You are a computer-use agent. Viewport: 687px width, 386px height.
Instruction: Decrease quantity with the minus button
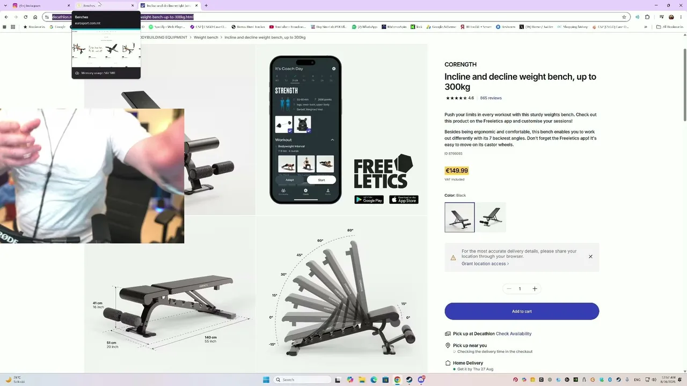509,289
